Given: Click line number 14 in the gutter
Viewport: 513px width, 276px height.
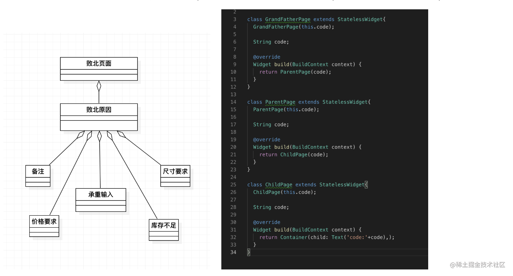Looking at the screenshot, I should (233, 102).
